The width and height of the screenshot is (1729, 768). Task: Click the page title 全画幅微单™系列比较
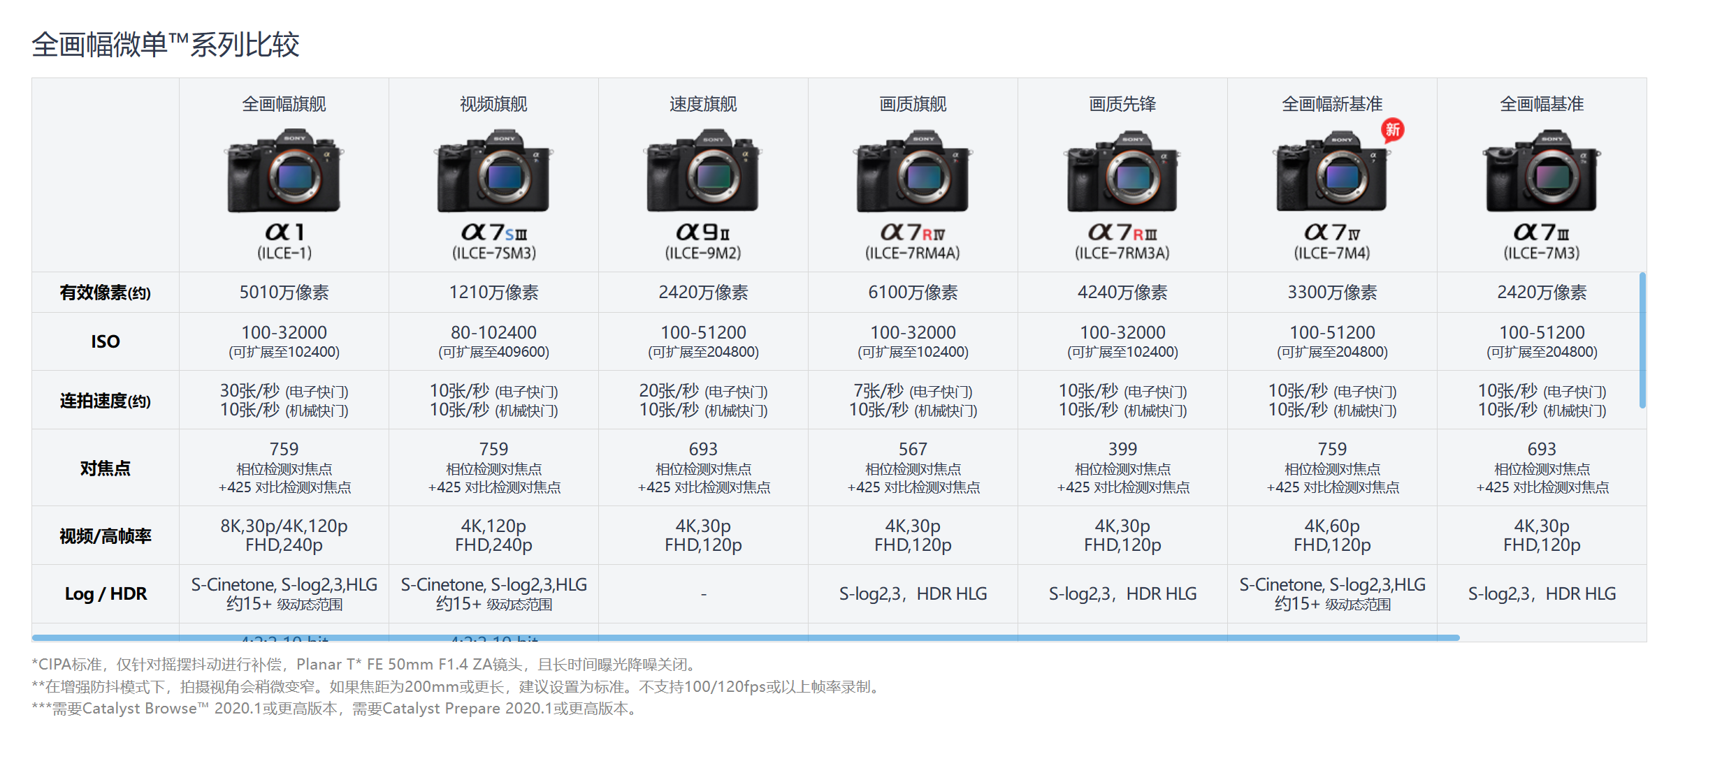(x=166, y=45)
